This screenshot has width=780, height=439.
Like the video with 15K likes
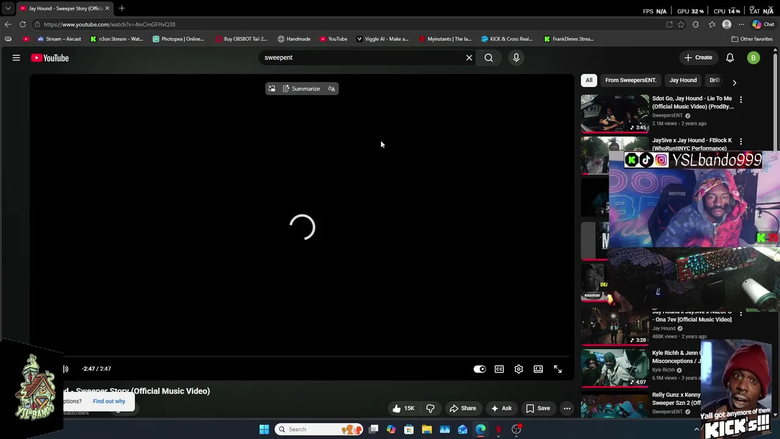tap(403, 409)
